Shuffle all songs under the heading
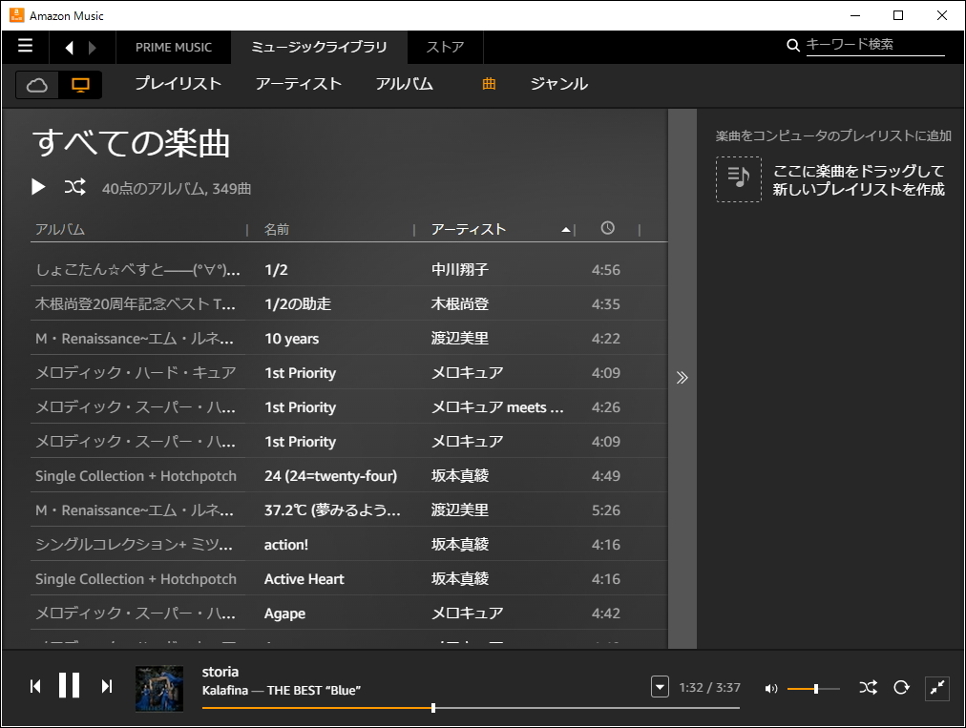Viewport: 966px width, 728px height. (75, 187)
